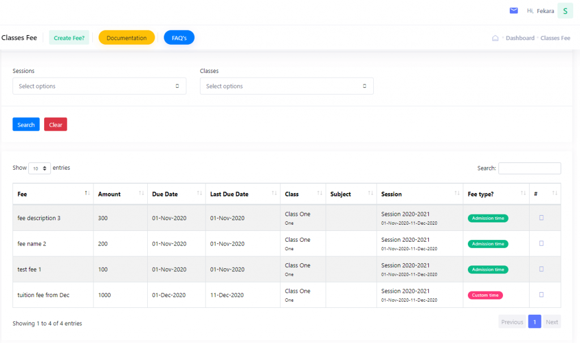Image resolution: width=580 pixels, height=343 pixels.
Task: Click the home icon in breadcrumb
Action: pyautogui.click(x=495, y=38)
